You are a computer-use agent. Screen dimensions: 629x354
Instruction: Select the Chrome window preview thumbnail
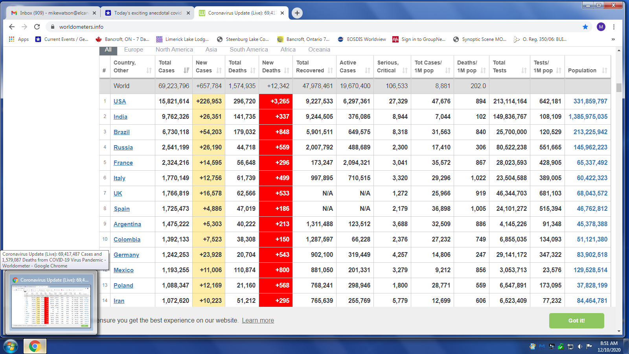(x=51, y=302)
